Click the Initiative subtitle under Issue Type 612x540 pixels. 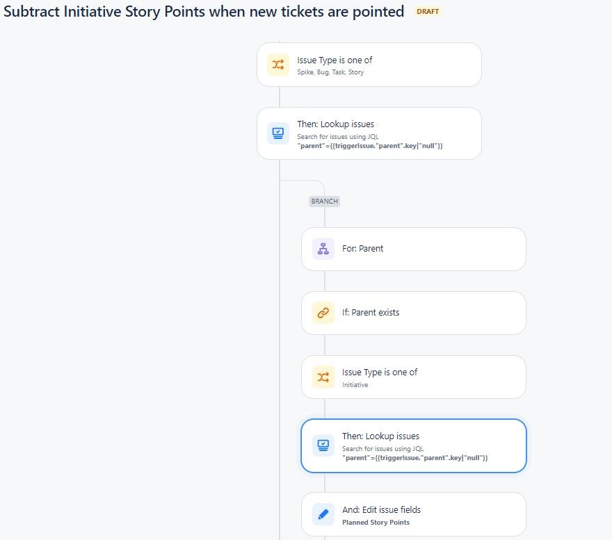[x=355, y=384]
